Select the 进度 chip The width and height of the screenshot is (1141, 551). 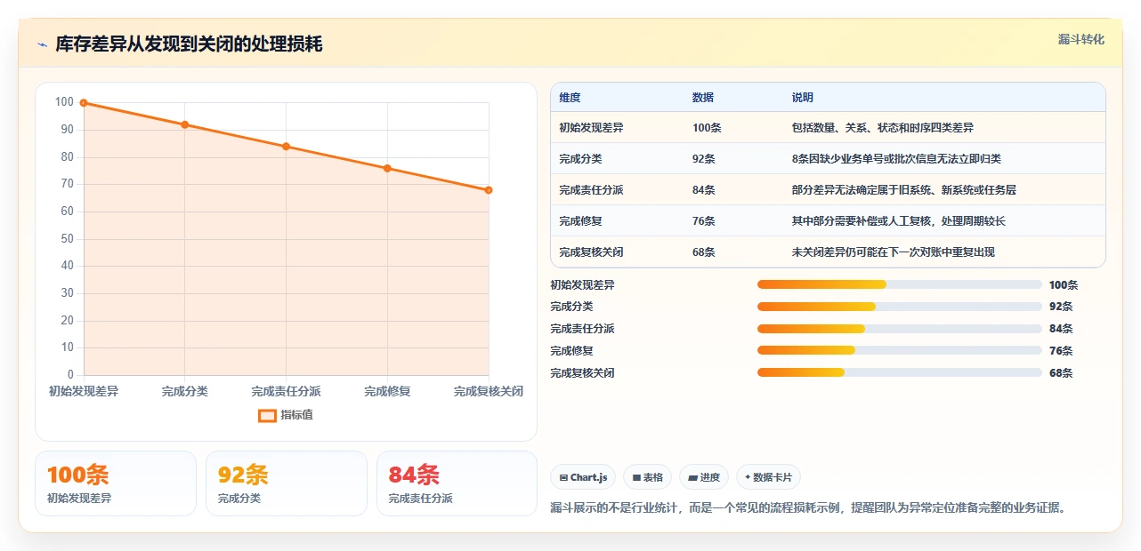[704, 477]
